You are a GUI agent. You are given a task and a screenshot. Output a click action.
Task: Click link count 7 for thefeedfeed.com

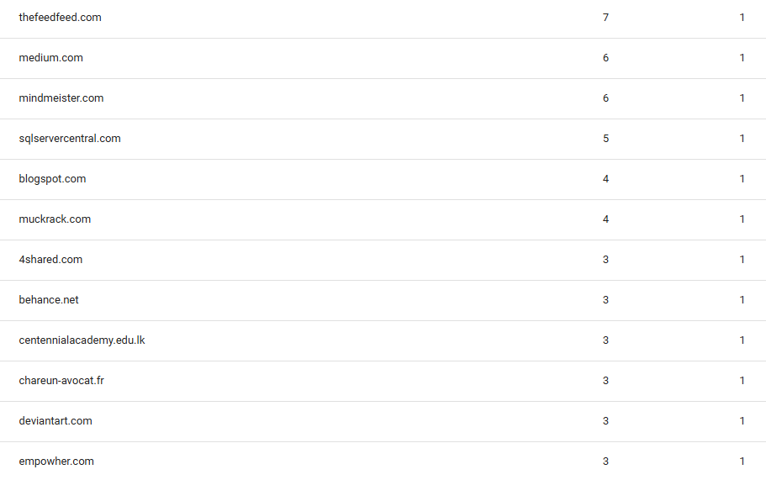click(605, 18)
